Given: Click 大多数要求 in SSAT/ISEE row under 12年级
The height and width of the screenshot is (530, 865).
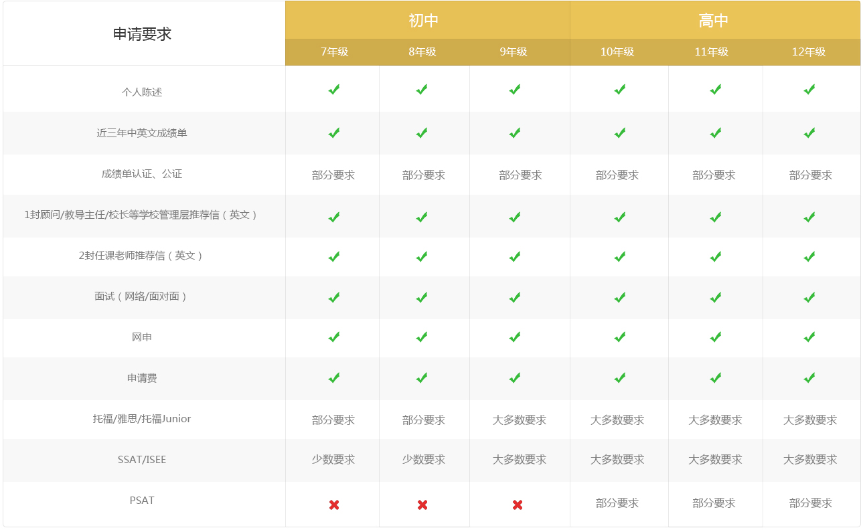Looking at the screenshot, I should [x=810, y=460].
